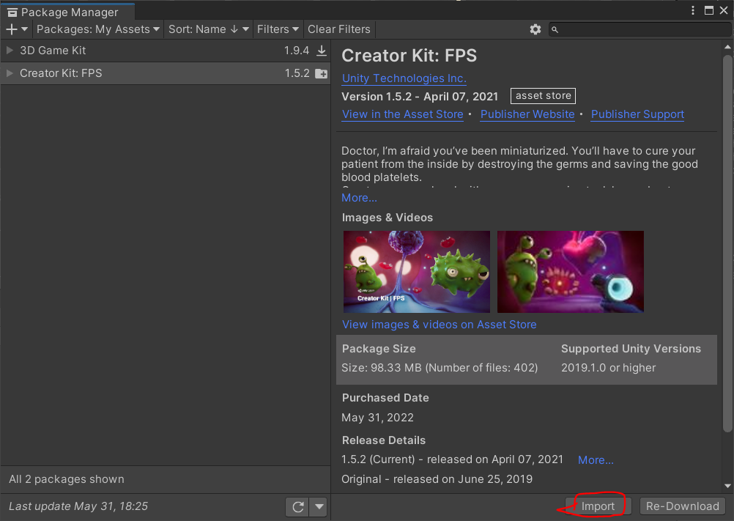
Task: Click the Version 1.5.2 - April 07, 2021 text
Action: point(420,97)
